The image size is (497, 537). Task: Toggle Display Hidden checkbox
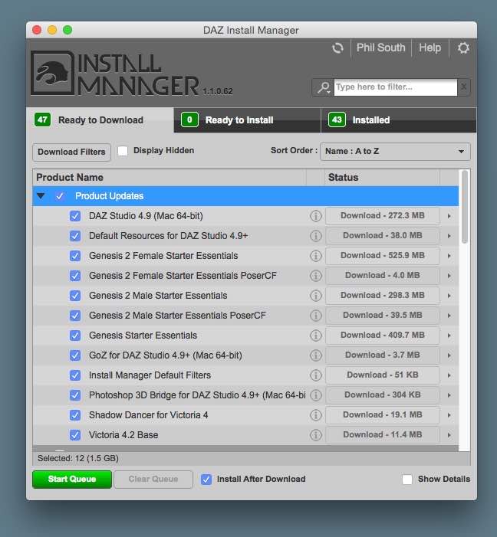(x=123, y=151)
